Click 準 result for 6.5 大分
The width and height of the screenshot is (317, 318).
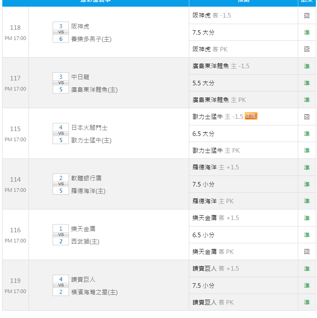pos(307,133)
